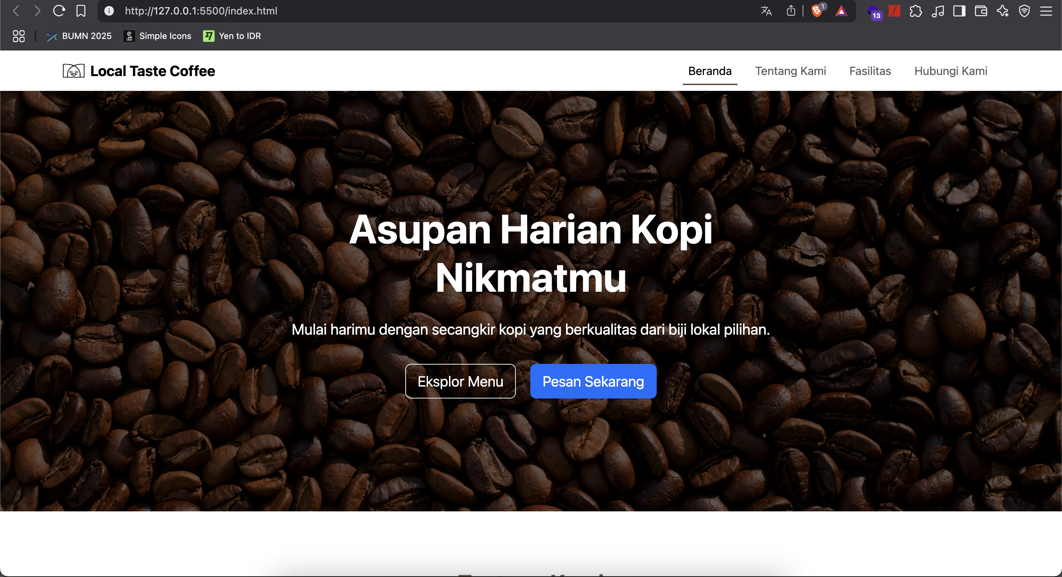Image resolution: width=1062 pixels, height=577 pixels.
Task: Click the Brave VPN shield icon
Action: [1024, 11]
